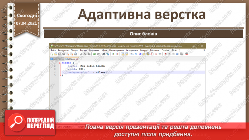The height and width of the screenshot is (140, 249).
Task: Toggle the Monitoring eye icon
Action: (x=160, y=54)
